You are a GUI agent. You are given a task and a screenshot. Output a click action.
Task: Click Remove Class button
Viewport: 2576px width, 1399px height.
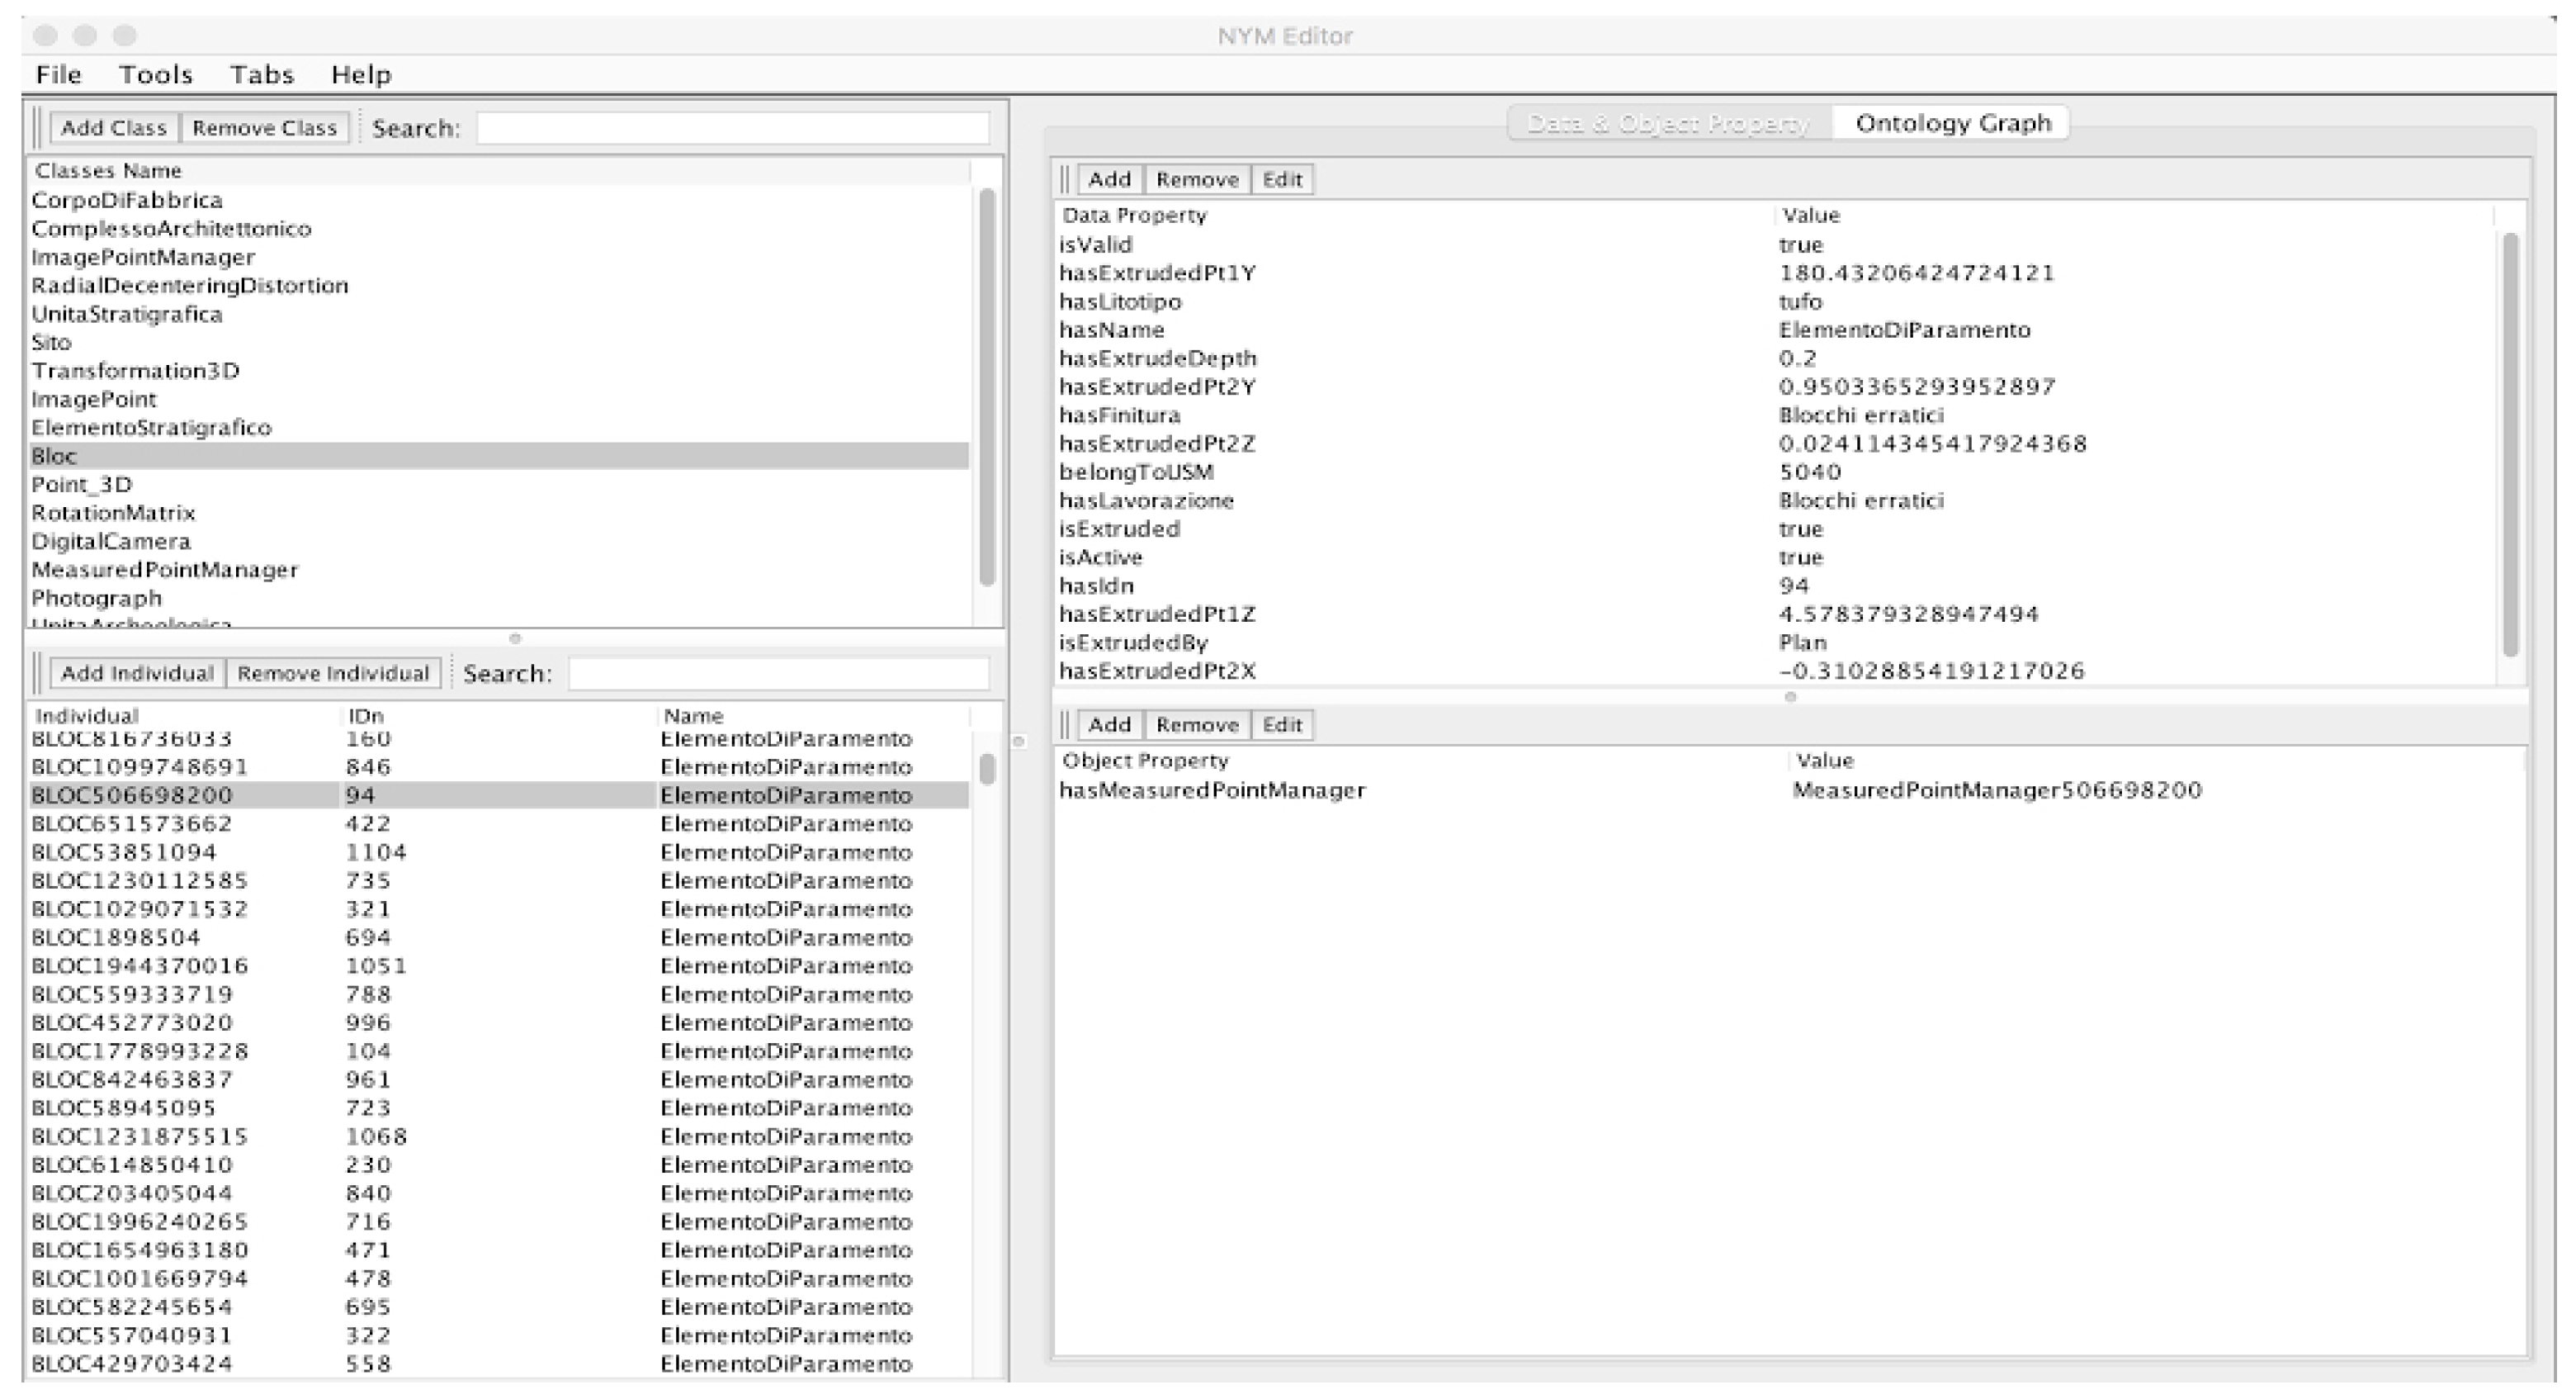coord(264,128)
